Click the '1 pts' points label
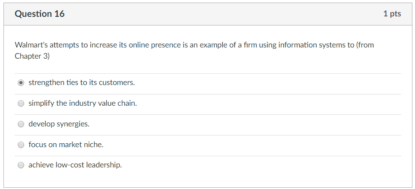Screen dimensions: 415x189 (392, 14)
